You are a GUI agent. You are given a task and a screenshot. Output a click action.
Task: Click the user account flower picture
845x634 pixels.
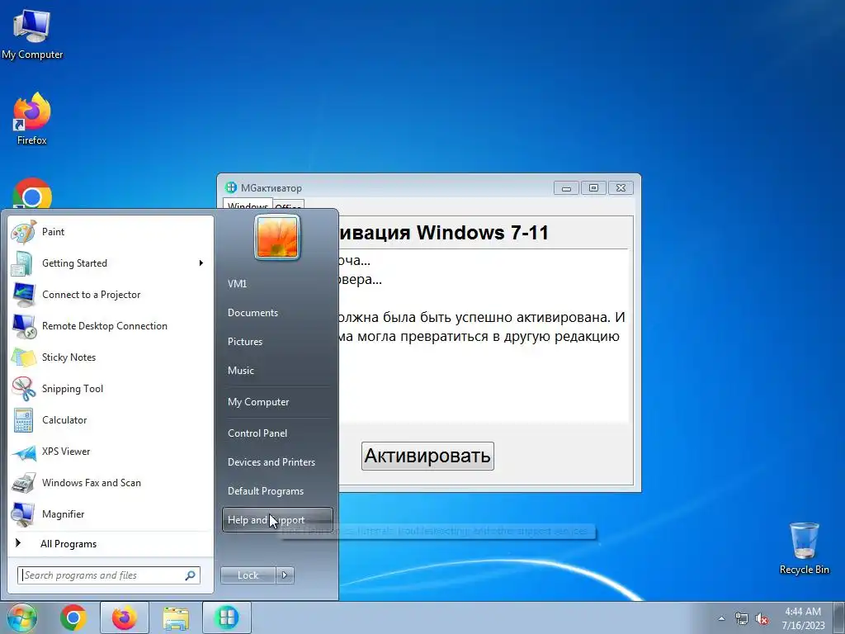pos(277,237)
